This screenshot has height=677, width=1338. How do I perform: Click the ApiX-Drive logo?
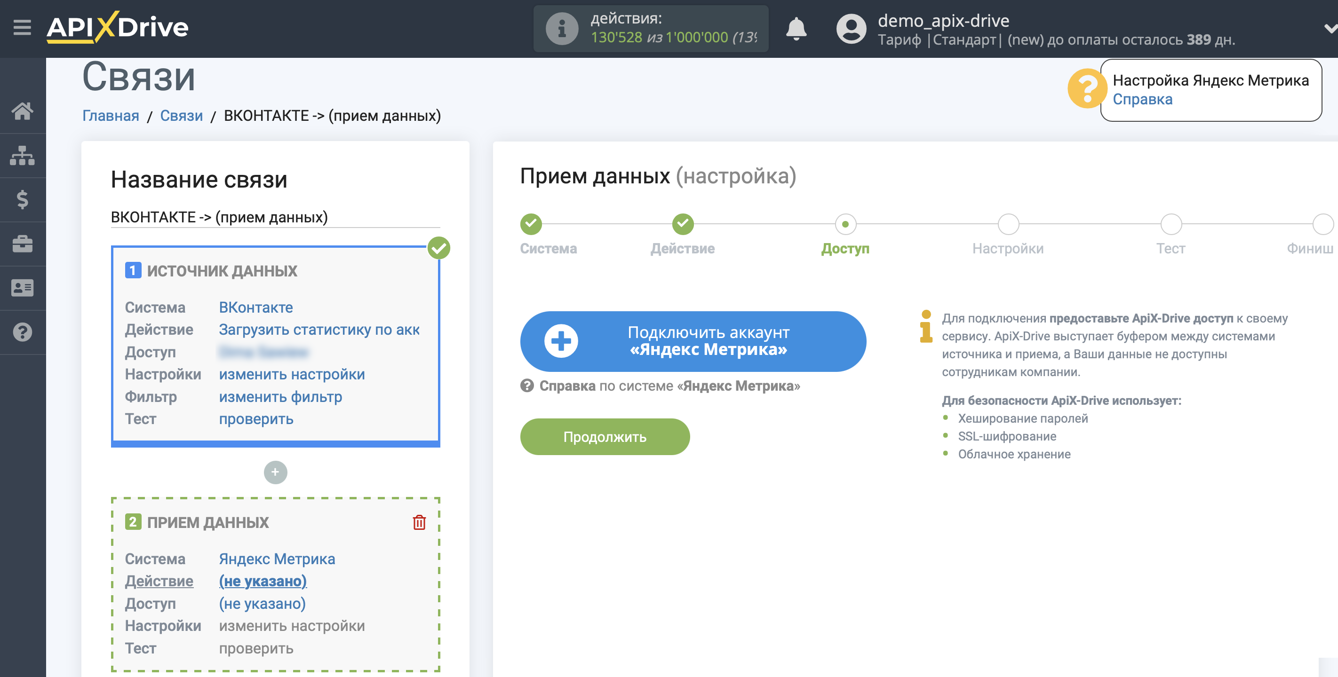(x=118, y=27)
